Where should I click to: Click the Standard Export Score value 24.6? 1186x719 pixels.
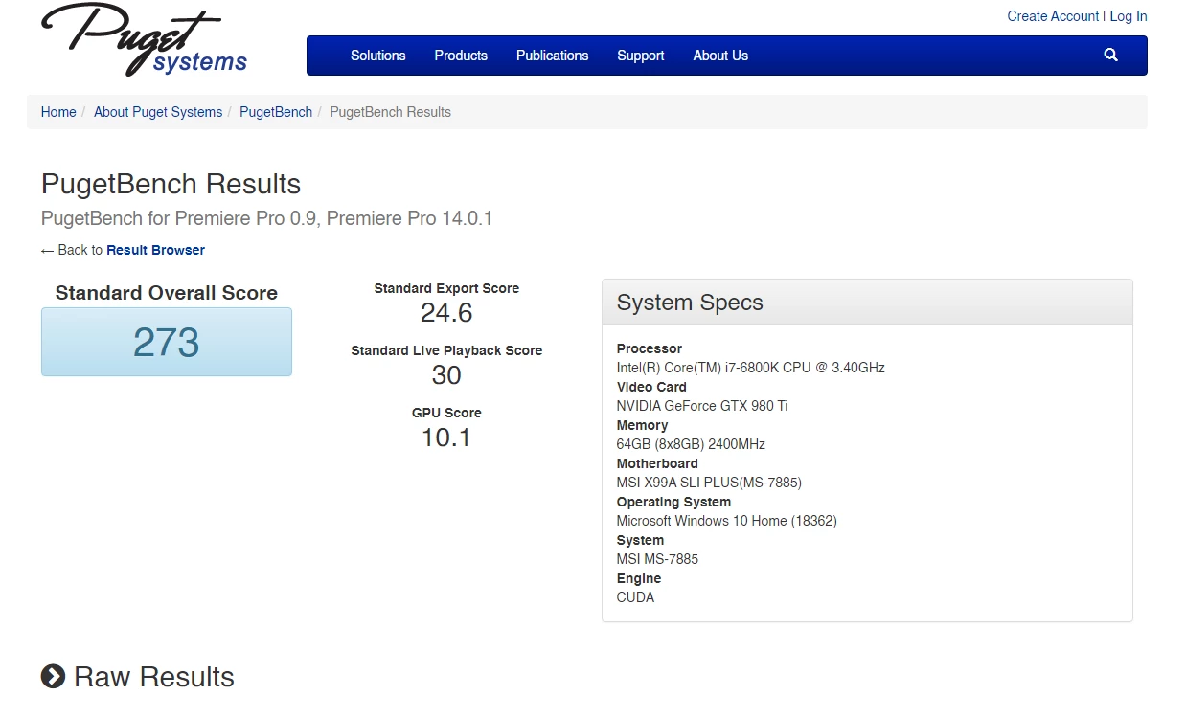click(446, 313)
